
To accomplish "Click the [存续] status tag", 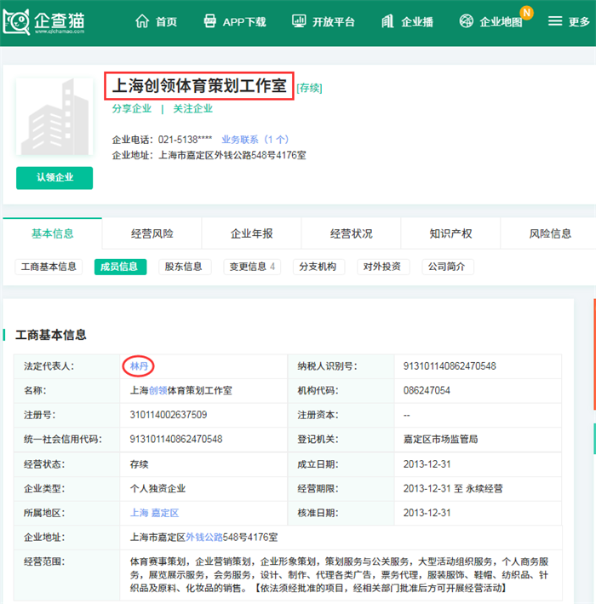I will (309, 88).
